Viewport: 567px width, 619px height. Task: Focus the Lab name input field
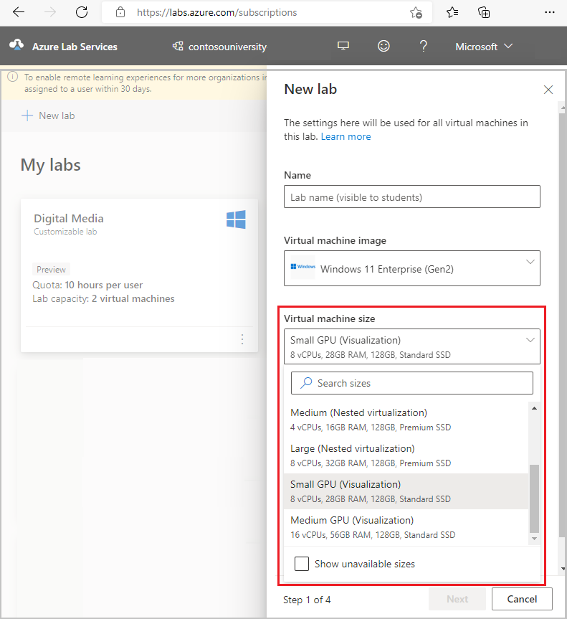pyautogui.click(x=412, y=197)
